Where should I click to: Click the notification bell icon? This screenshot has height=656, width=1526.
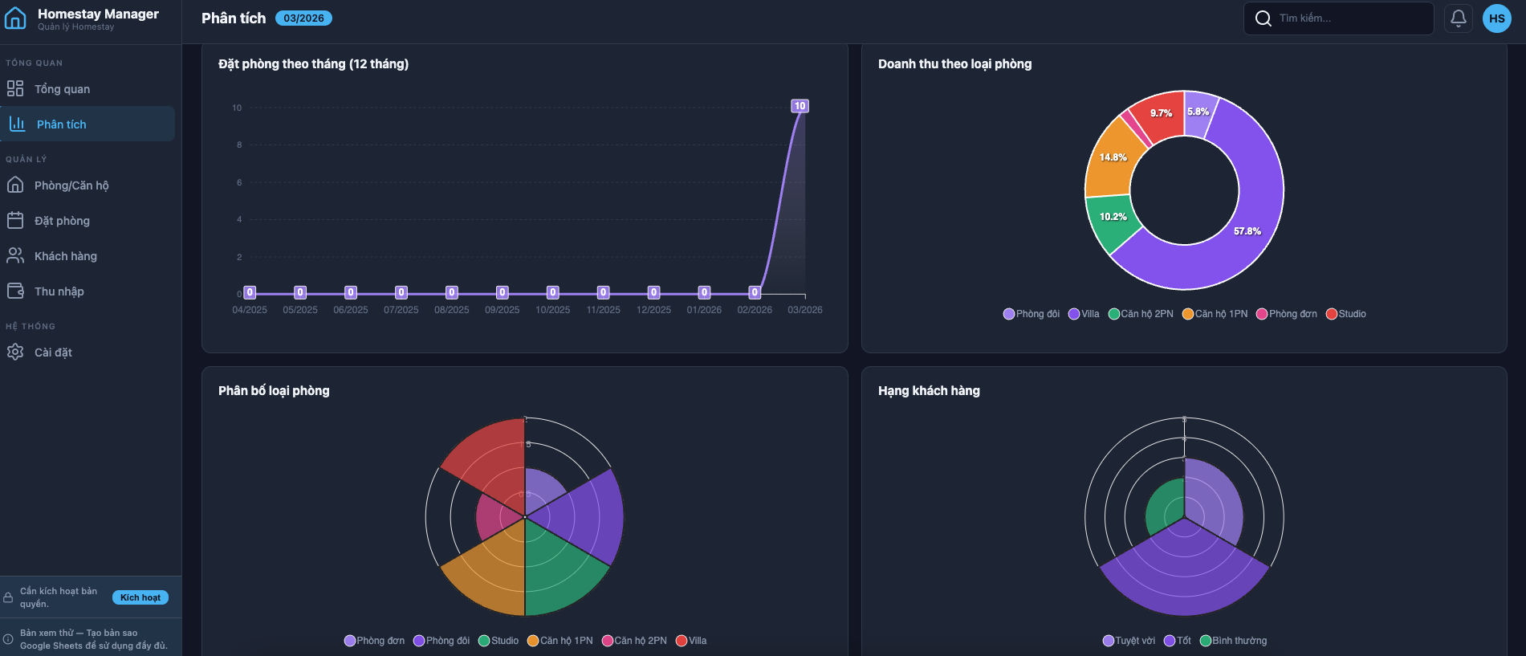1458,18
